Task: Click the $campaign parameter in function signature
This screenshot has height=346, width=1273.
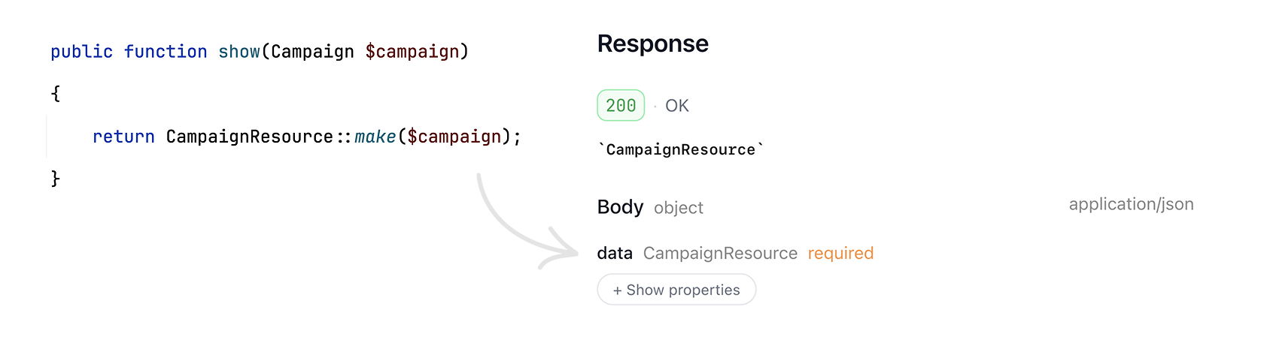Action: click(x=412, y=52)
